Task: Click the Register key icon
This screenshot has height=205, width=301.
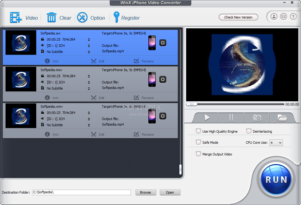Action: click(x=116, y=17)
